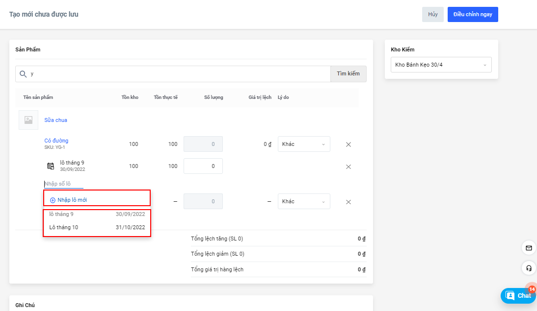Click the Sữa chua product image placeholder
Viewport: 537px width, 311px height.
coord(28,120)
